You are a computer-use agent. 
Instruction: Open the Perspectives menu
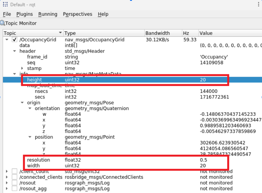pyautogui.click(x=77, y=14)
